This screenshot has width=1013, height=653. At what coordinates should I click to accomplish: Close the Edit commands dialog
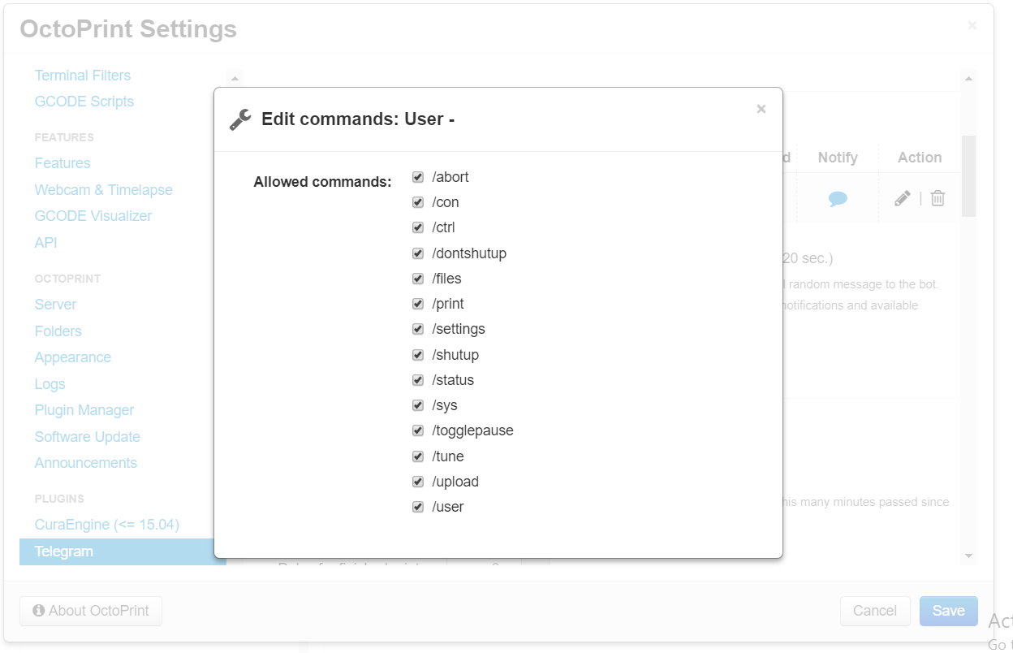pos(761,109)
